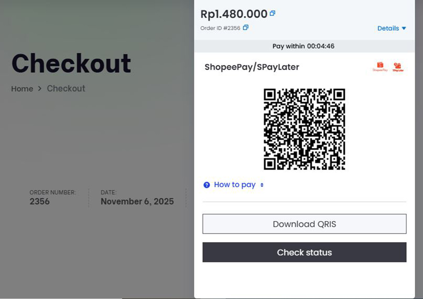Click the up-down arrows next to How to pay
This screenshot has width=423, height=299.
click(263, 185)
